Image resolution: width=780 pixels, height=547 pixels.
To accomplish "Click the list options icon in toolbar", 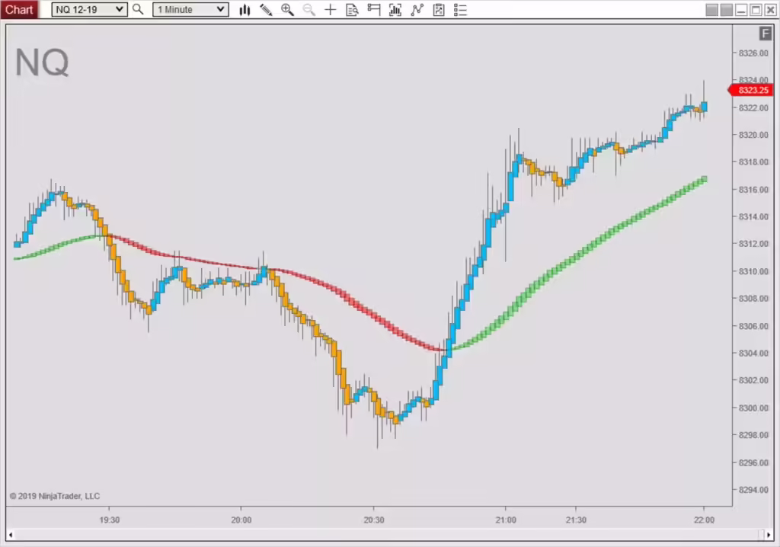I will [x=460, y=10].
